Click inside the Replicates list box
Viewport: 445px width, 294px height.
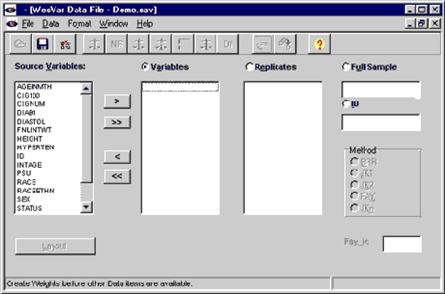283,148
